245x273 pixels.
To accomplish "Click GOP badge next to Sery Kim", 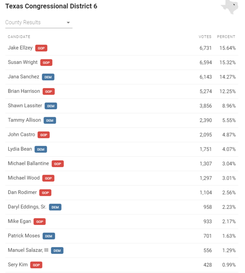I will (x=36, y=265).
